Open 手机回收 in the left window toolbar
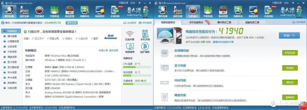Screen dimensions: 307x110 115,12
